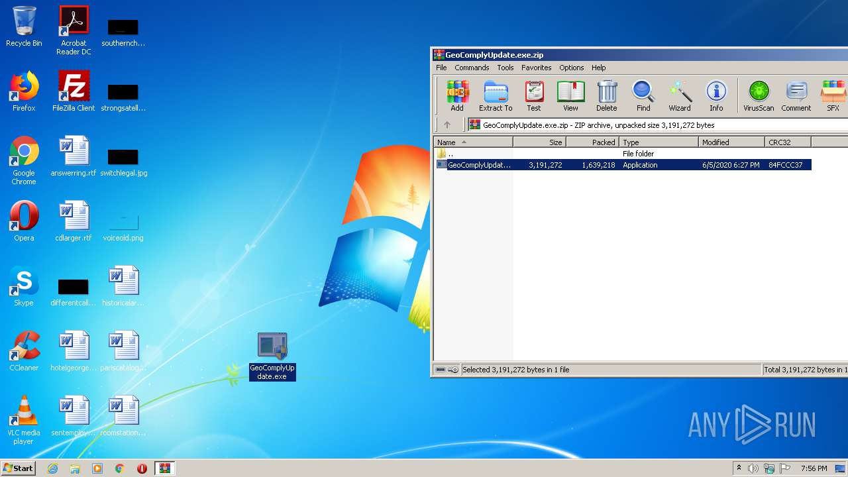The image size is (848, 477).
Task: Select the Google Chrome desktop shortcut
Action: 24,160
